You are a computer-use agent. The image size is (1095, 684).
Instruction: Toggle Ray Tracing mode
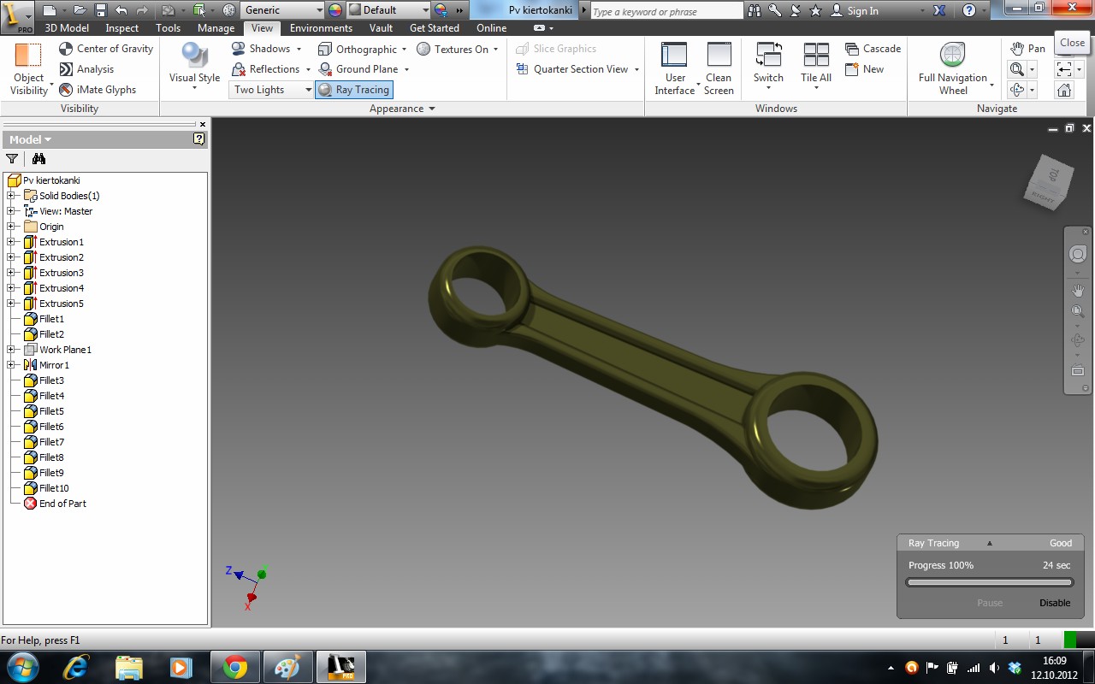click(354, 90)
